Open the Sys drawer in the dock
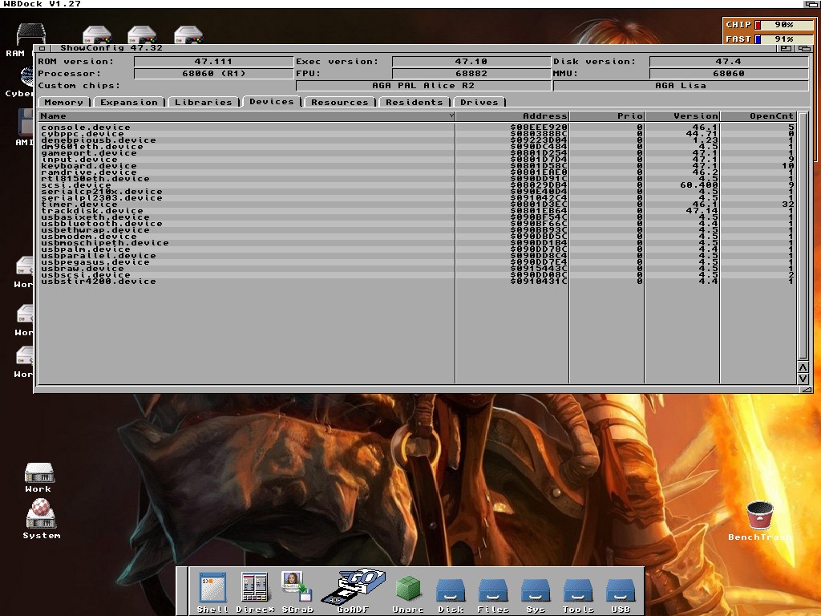 click(x=535, y=596)
